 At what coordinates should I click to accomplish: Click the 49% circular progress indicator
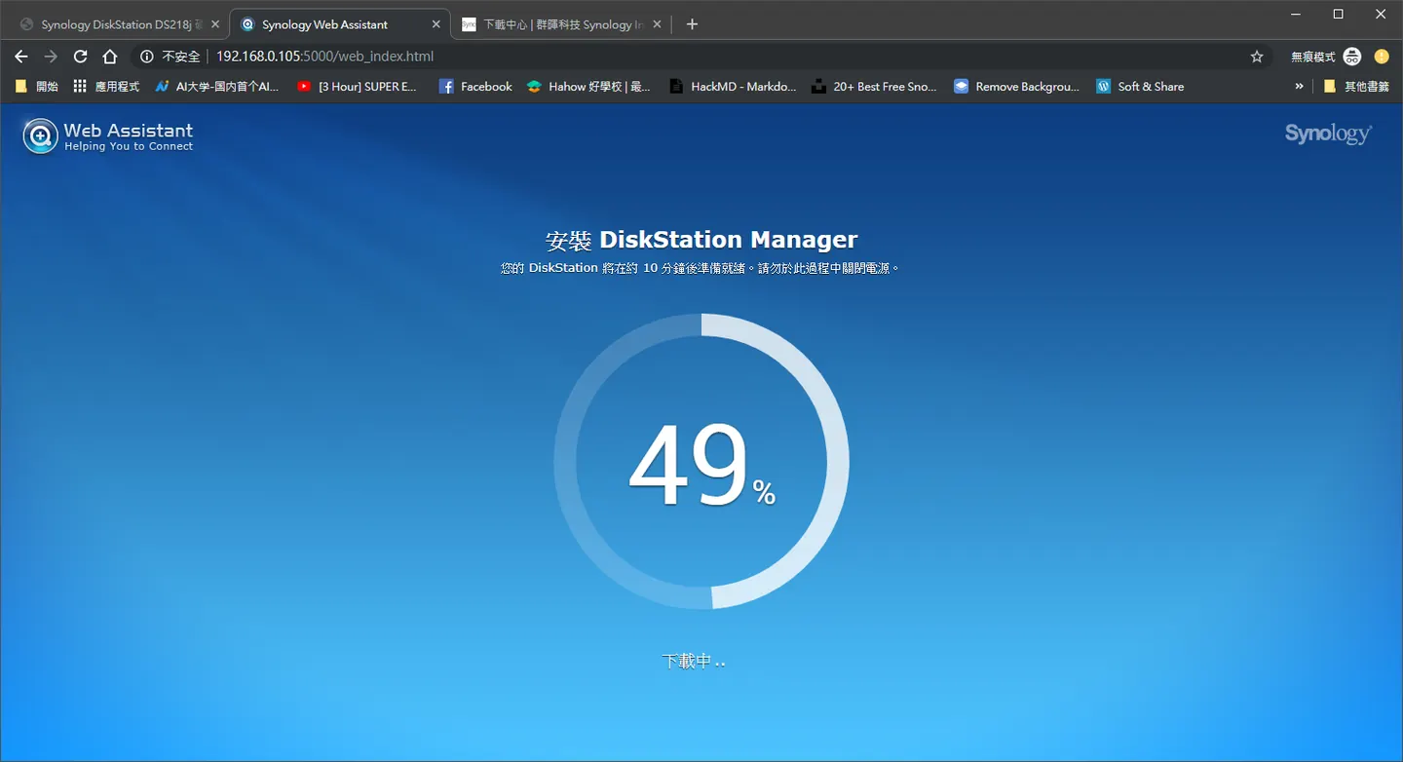pyautogui.click(x=701, y=462)
